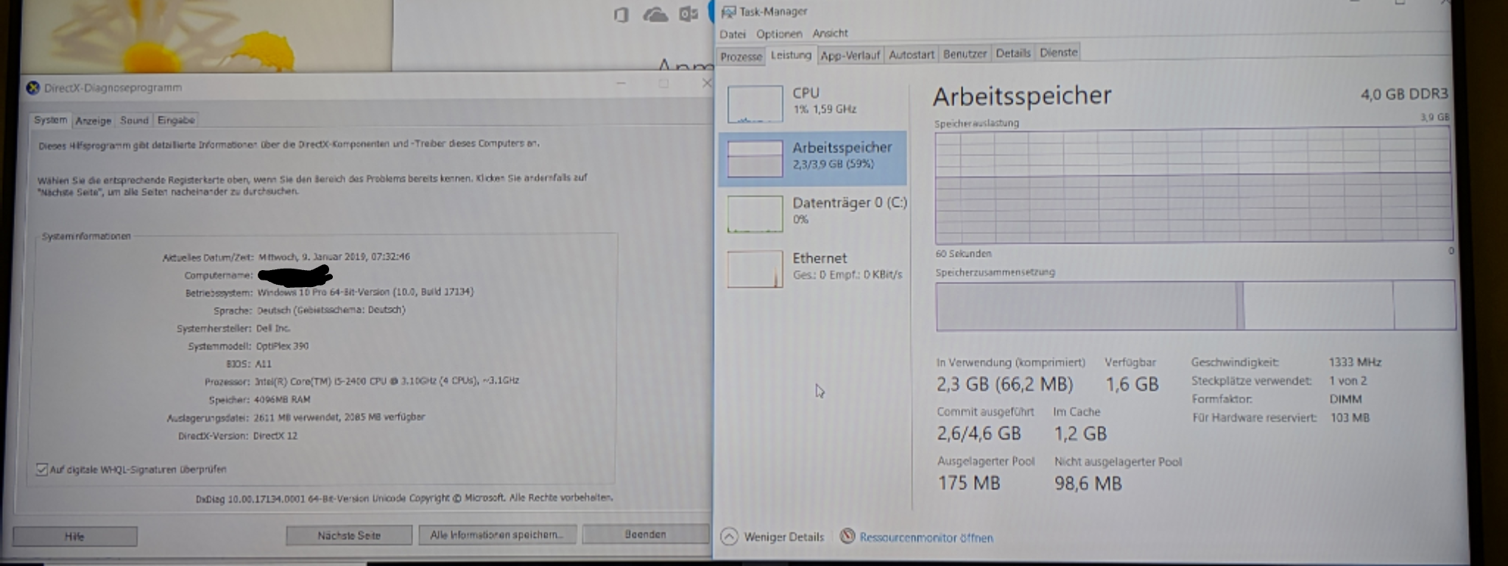
Task: Click the 1 von 2 Steckplätze value
Action: tap(1347, 381)
